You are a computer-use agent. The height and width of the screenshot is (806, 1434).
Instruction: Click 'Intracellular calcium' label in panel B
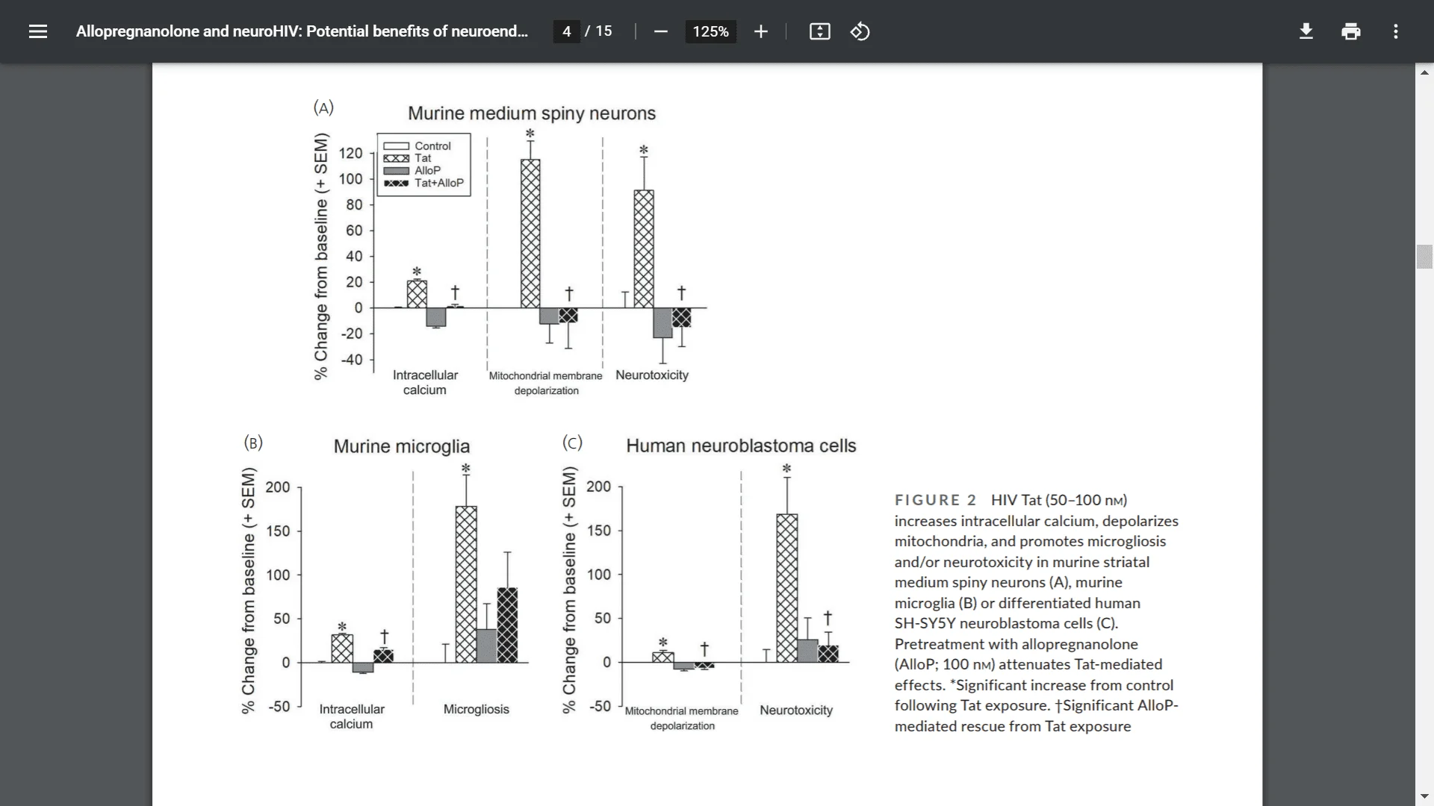pos(352,716)
